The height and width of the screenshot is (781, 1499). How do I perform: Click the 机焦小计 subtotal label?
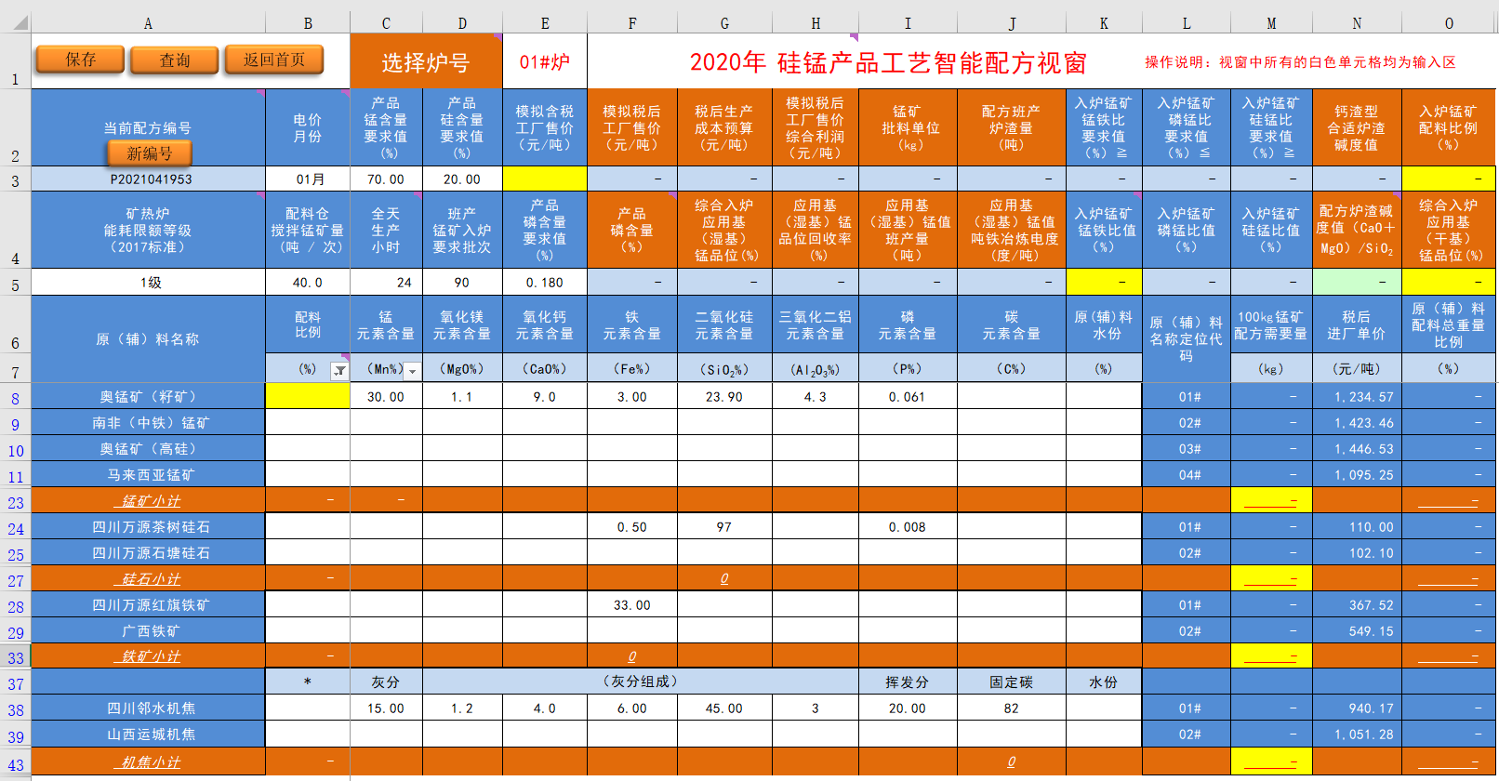(149, 762)
